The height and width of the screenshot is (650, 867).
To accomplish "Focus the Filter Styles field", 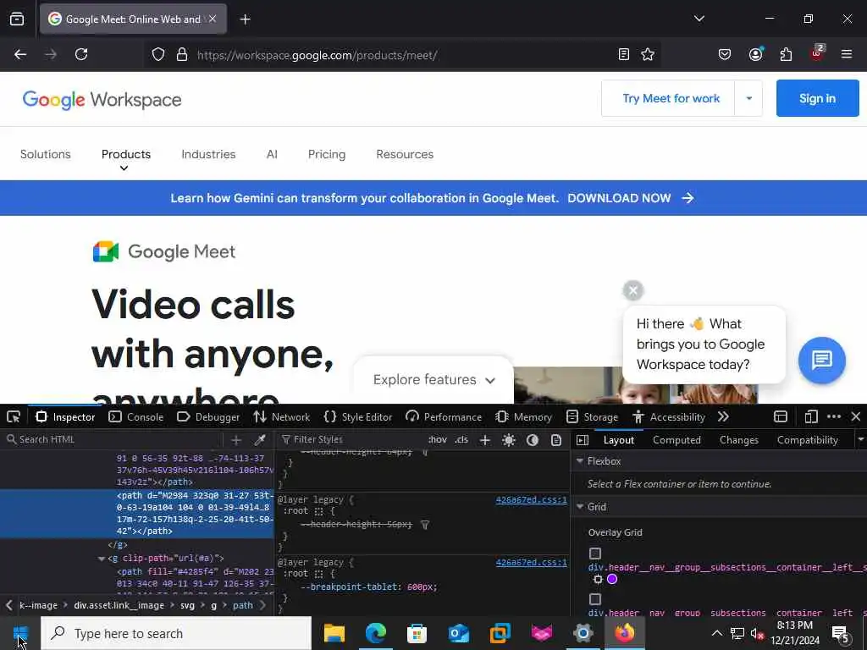I will click(x=354, y=440).
